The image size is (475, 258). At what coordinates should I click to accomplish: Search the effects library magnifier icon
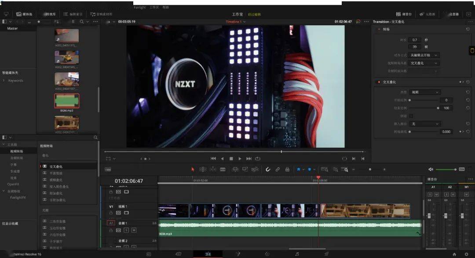95,138
